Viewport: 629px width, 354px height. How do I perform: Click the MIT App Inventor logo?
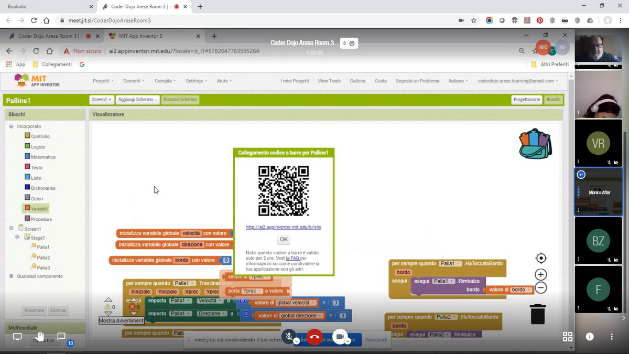coord(37,81)
